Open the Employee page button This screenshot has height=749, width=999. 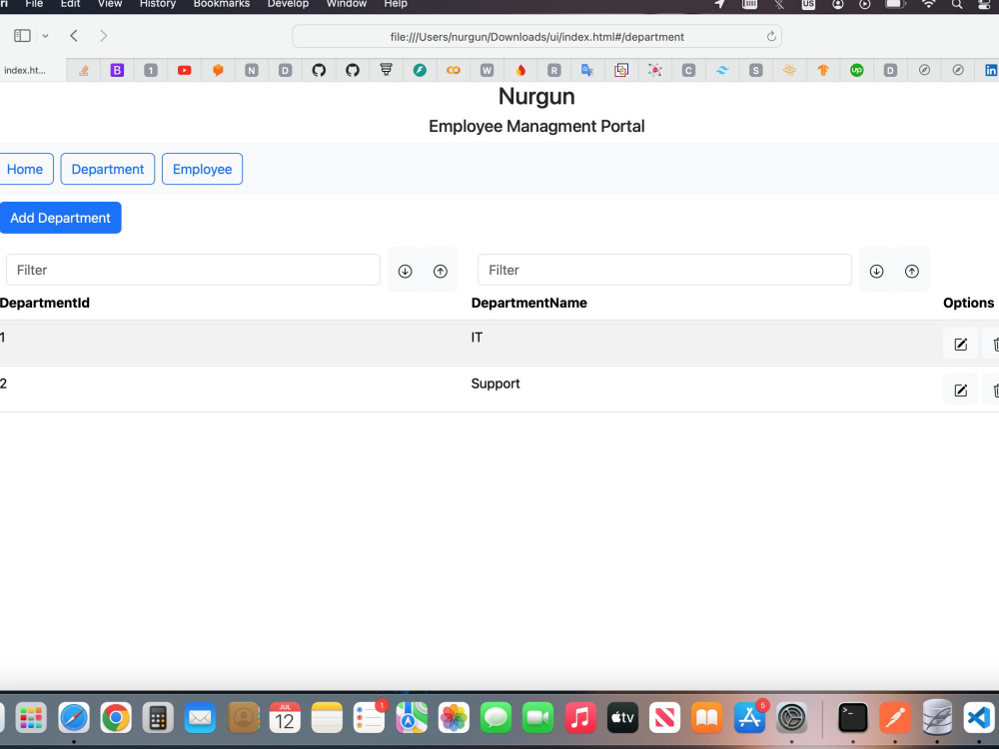click(202, 169)
